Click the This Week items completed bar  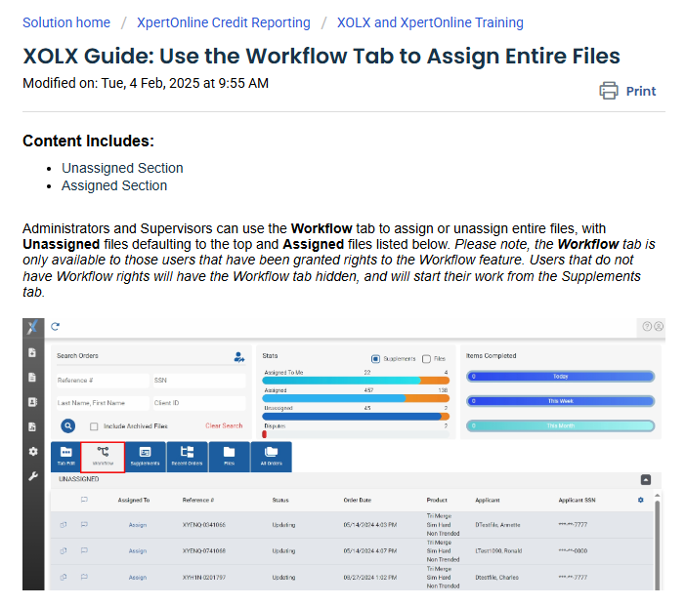click(x=561, y=401)
